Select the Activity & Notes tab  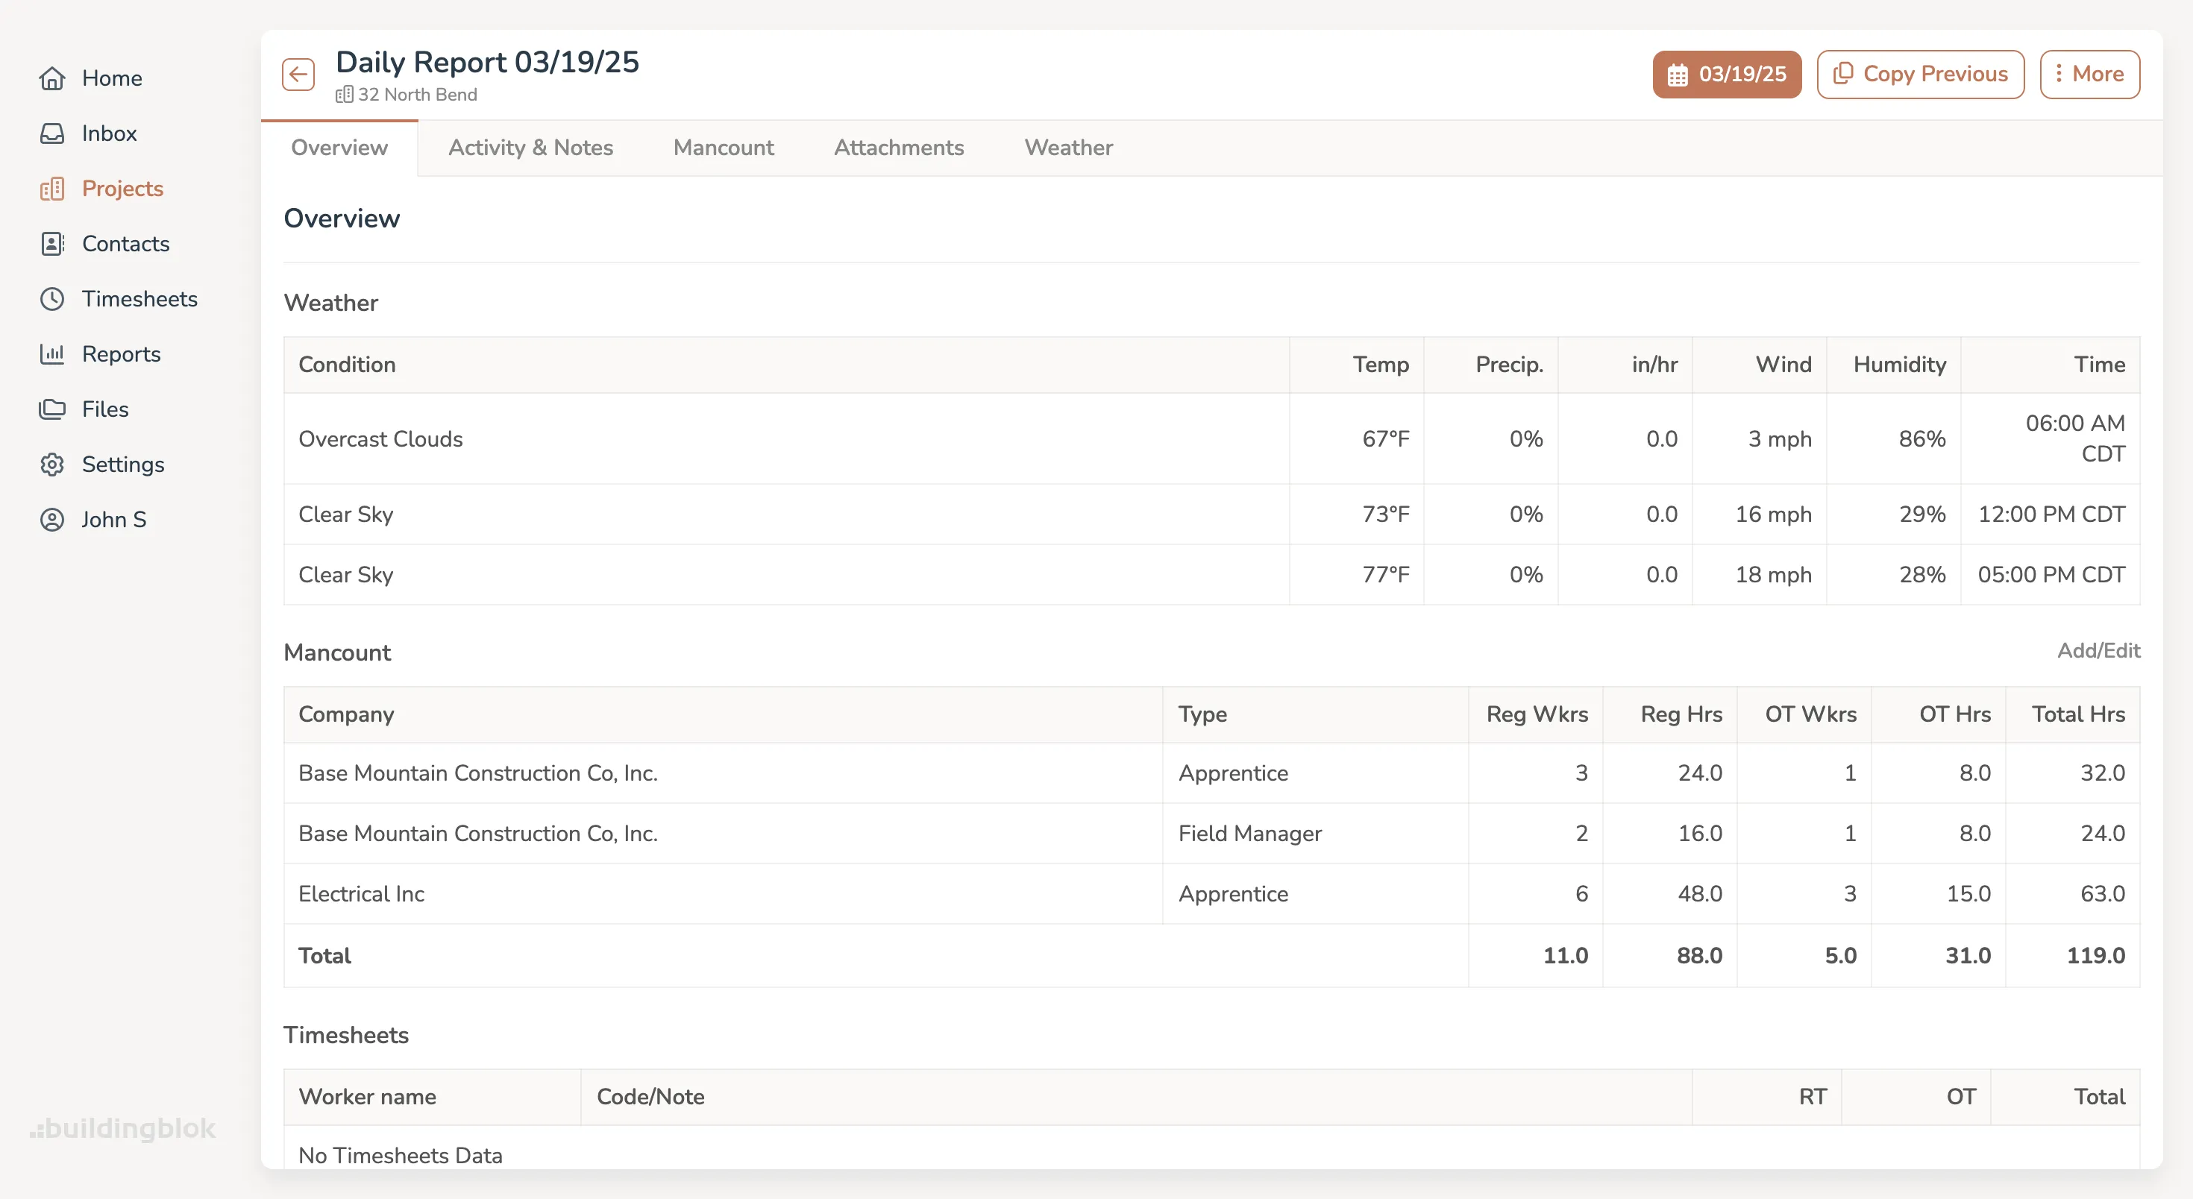(x=530, y=147)
